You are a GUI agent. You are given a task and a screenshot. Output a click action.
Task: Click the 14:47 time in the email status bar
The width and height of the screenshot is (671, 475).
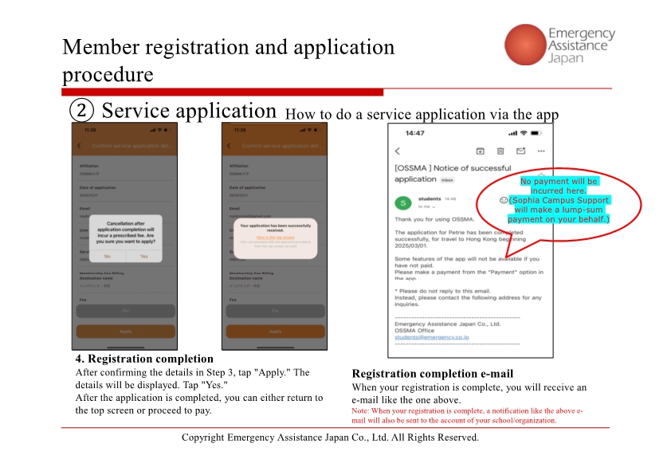click(414, 133)
